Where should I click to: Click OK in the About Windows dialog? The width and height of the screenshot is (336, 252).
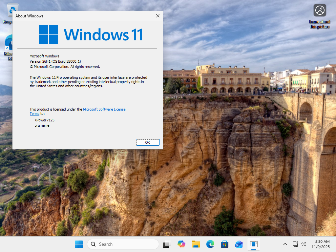148,142
